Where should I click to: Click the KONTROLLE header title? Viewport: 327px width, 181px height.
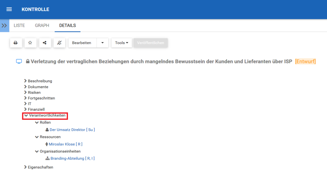pyautogui.click(x=35, y=9)
